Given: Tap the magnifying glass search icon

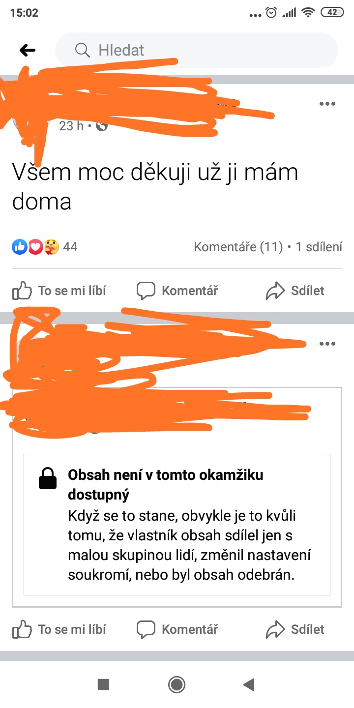Looking at the screenshot, I should point(82,50).
